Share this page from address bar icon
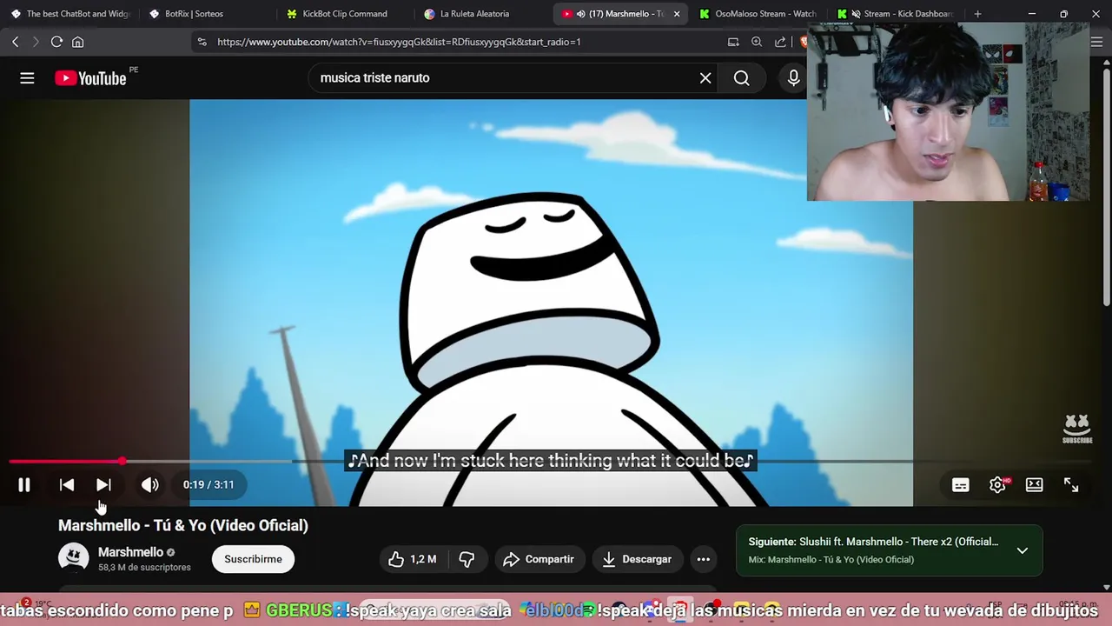The width and height of the screenshot is (1112, 626). pos(780,42)
